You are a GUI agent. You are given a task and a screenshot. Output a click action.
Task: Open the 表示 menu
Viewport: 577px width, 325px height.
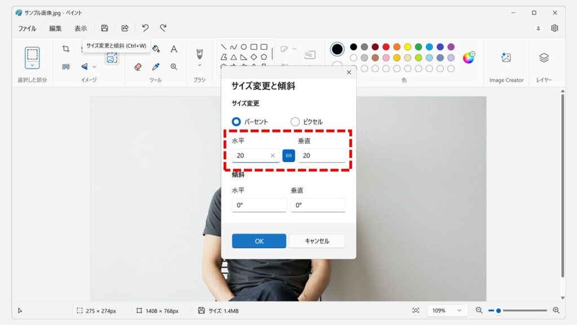(x=81, y=28)
